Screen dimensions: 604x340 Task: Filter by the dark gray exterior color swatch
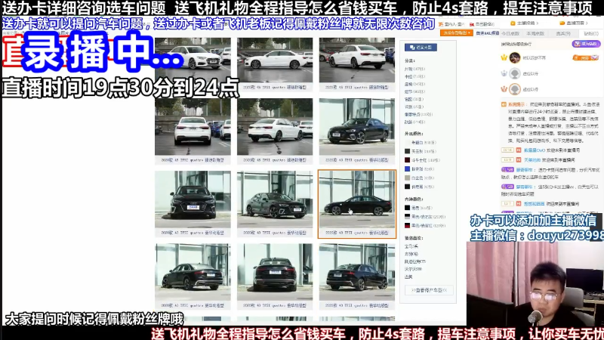point(407,151)
